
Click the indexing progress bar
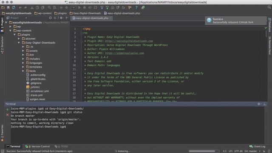(204, 151)
